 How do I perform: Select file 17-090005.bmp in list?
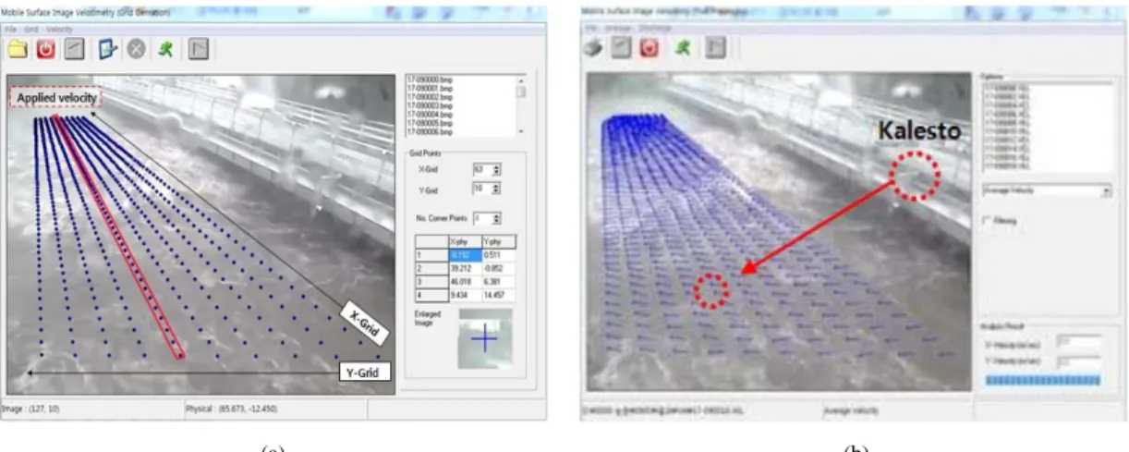(x=431, y=122)
